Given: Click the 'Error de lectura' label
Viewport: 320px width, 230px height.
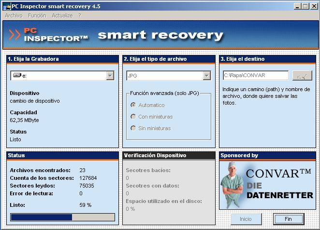Looking at the screenshot, I should click(x=31, y=193).
